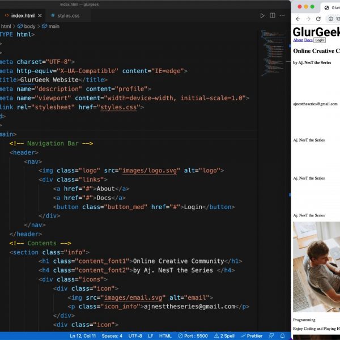Click the Login button on webpage

320,40
